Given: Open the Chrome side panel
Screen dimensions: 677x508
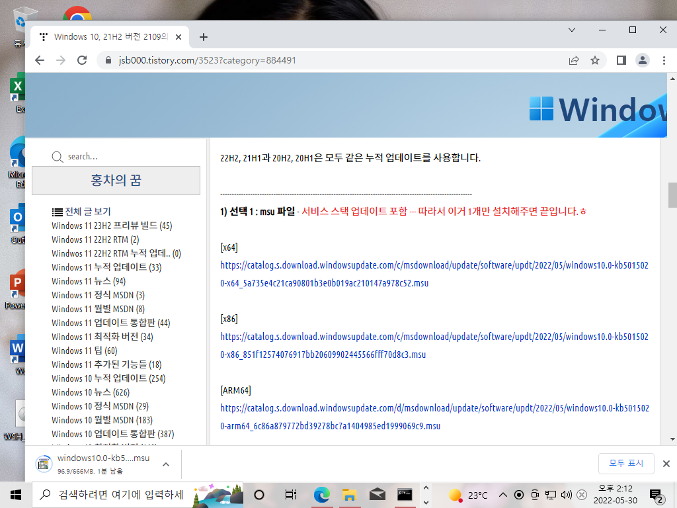Looking at the screenshot, I should click(621, 60).
